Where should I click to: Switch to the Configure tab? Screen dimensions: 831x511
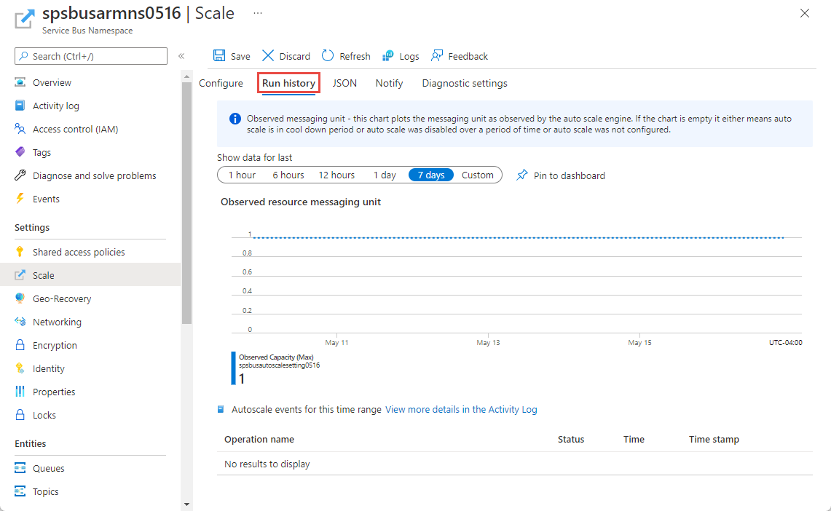221,83
